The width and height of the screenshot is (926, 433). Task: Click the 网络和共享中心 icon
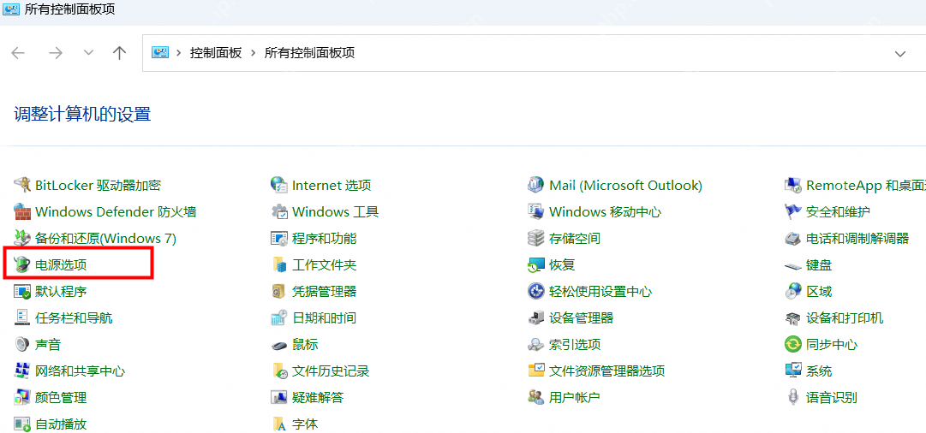[x=22, y=371]
